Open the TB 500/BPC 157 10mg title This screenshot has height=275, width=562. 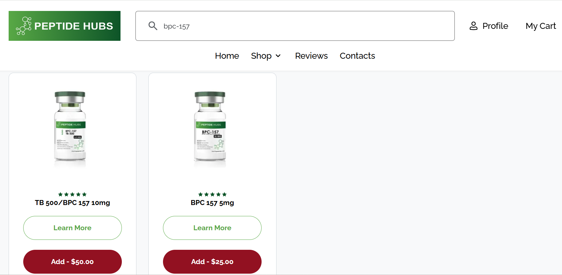[72, 203]
